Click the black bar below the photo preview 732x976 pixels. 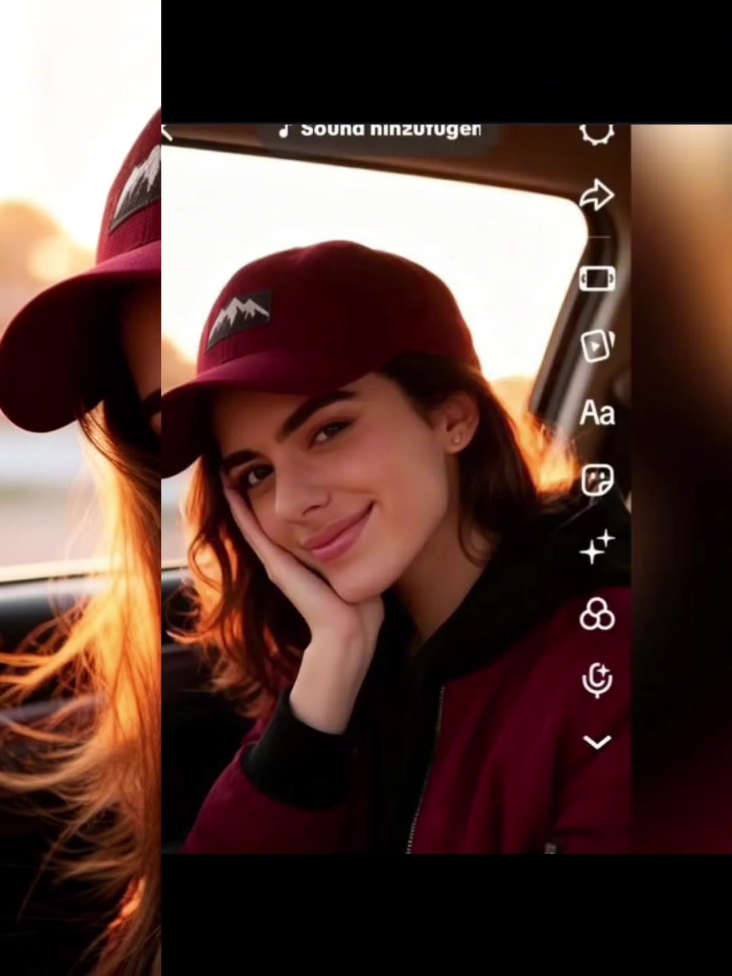click(x=447, y=914)
